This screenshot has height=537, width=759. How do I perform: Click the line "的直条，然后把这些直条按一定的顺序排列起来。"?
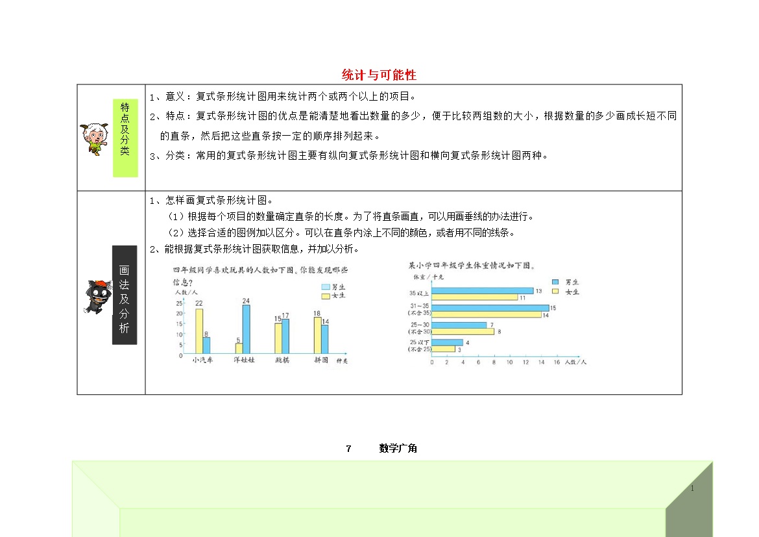click(271, 136)
